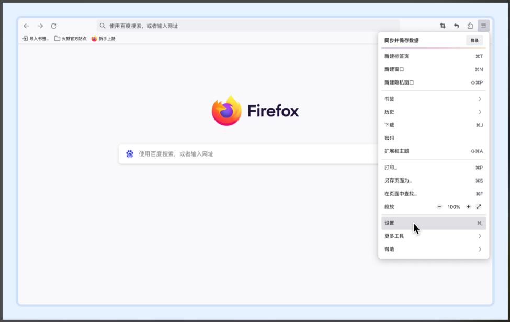Select 新建隐私窗口 from the menu
This screenshot has width=510, height=322.
coord(434,82)
